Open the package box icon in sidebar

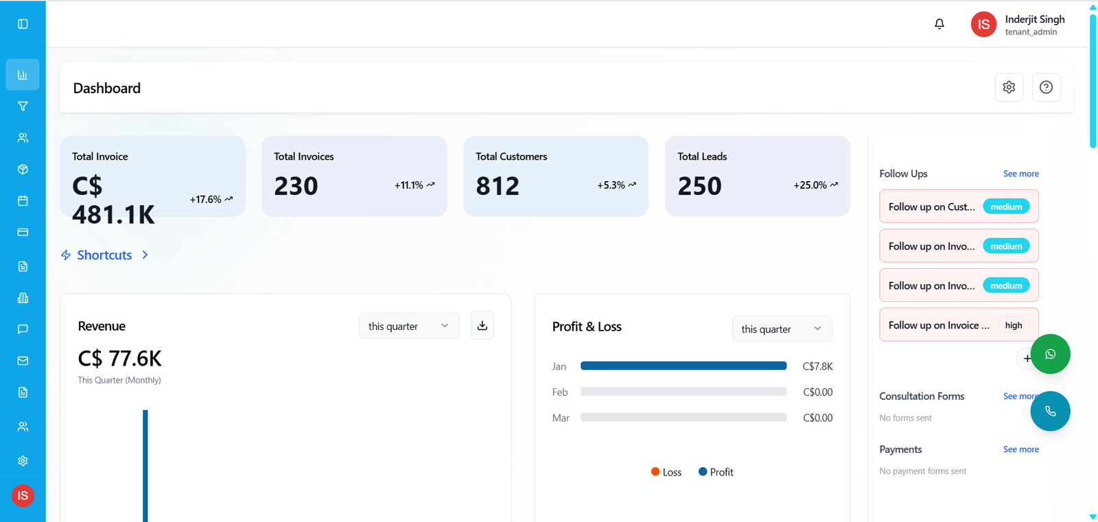[23, 169]
